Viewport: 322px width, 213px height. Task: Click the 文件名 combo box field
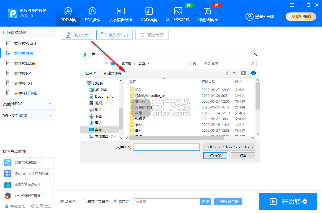[x=167, y=147]
